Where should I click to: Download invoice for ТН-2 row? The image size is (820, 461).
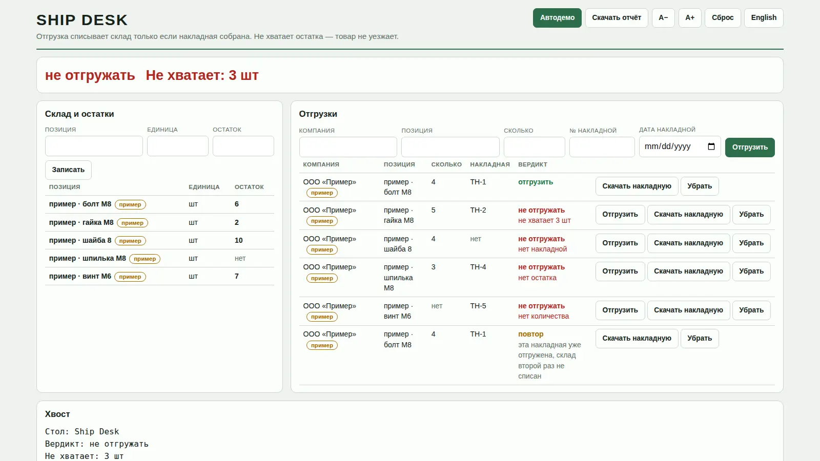point(688,215)
